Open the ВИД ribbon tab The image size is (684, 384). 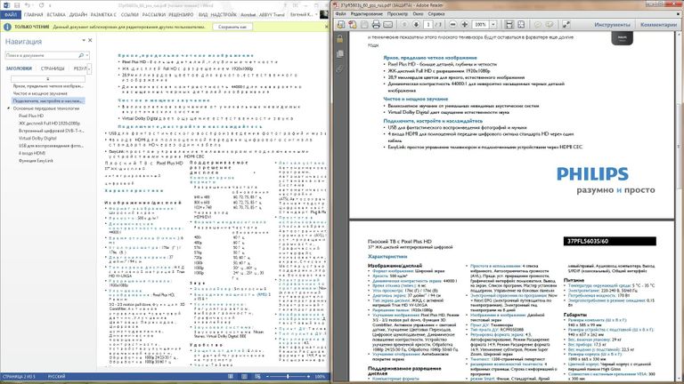coord(203,15)
